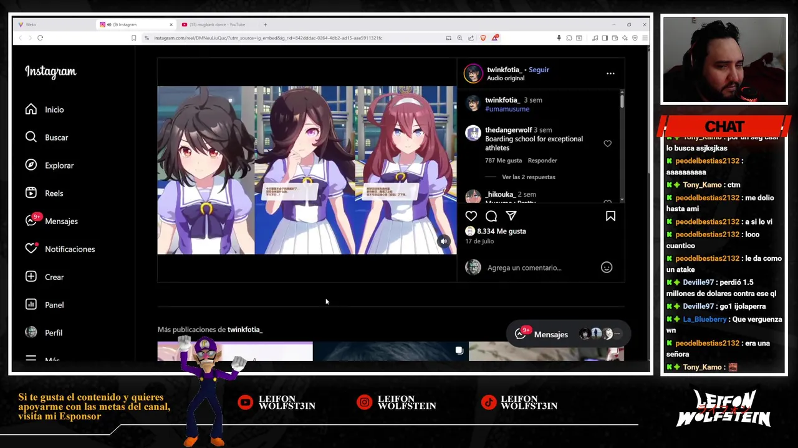The height and width of the screenshot is (448, 798).
Task: Open the browser zoom magnifier icon
Action: pyautogui.click(x=459, y=38)
